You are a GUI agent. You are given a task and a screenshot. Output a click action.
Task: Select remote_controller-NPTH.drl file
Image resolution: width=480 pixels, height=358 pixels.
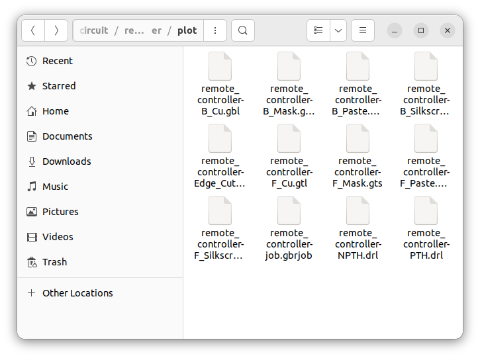[x=358, y=228]
